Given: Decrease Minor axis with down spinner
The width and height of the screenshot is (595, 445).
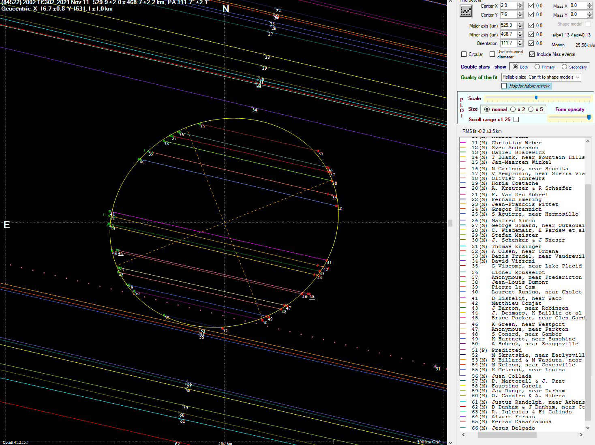Looking at the screenshot, I should pyautogui.click(x=520, y=36).
